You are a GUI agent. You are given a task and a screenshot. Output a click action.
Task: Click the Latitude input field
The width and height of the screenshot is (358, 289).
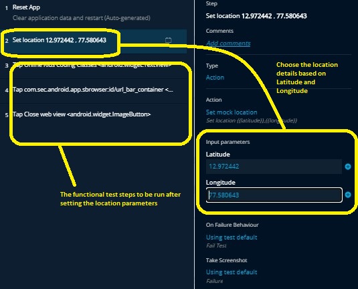click(x=274, y=167)
